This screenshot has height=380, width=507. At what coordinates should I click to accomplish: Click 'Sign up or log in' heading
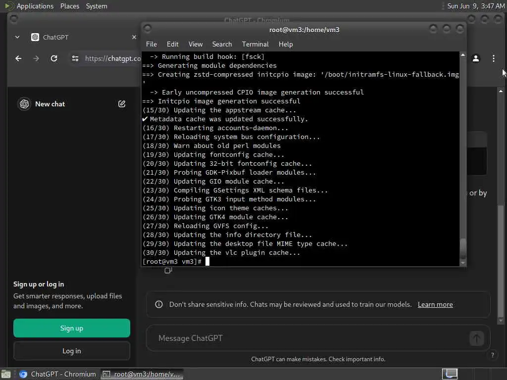click(39, 285)
